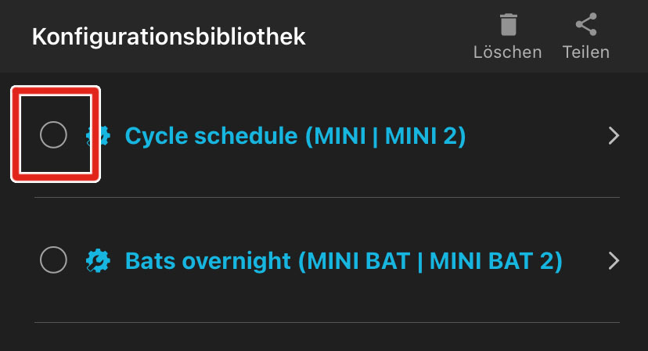Tap the share icon
This screenshot has height=351, width=648.
pos(585,26)
